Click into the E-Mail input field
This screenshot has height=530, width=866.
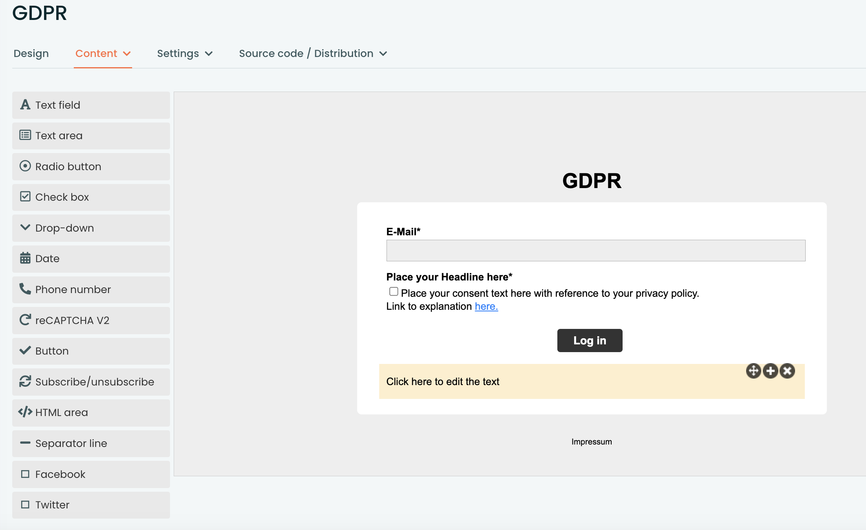coord(596,250)
